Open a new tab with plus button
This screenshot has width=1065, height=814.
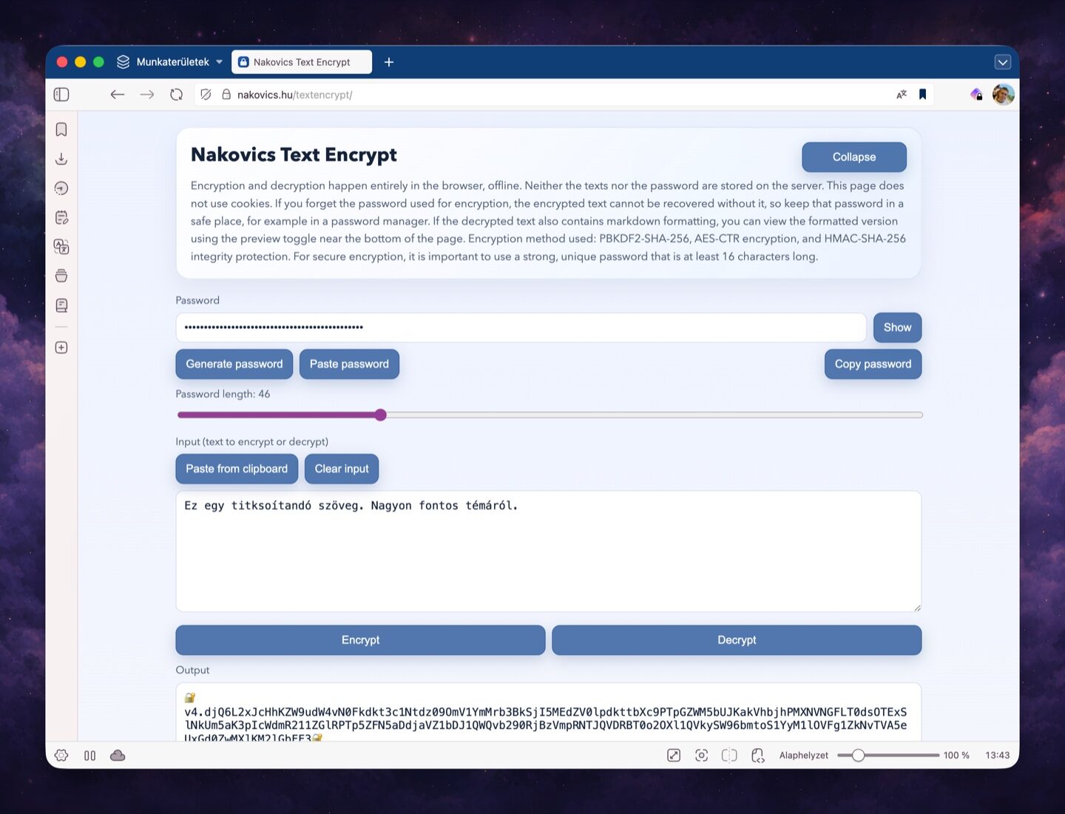point(389,62)
